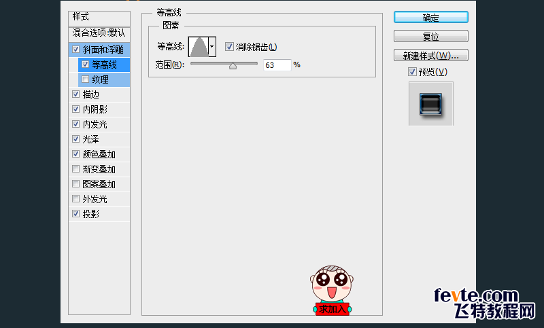Disable the 内发光 inner glow checkbox
Image resolution: width=544 pixels, height=328 pixels.
pos(75,124)
